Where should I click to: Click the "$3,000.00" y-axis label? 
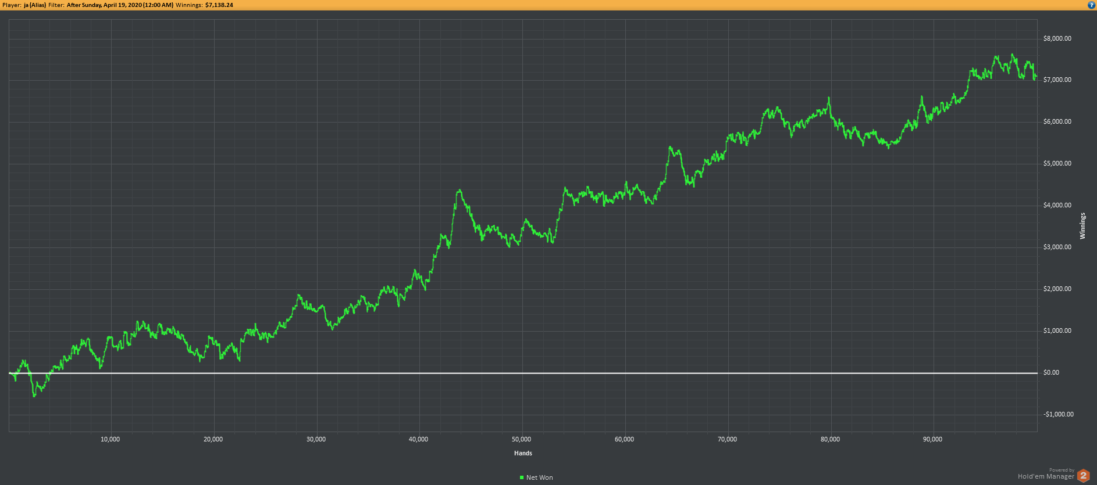(1057, 247)
